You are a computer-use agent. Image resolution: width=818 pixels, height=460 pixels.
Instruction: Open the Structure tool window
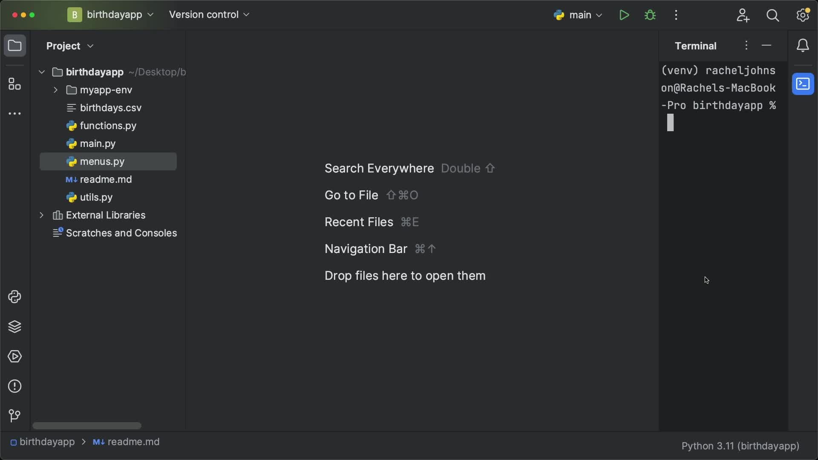coord(15,84)
